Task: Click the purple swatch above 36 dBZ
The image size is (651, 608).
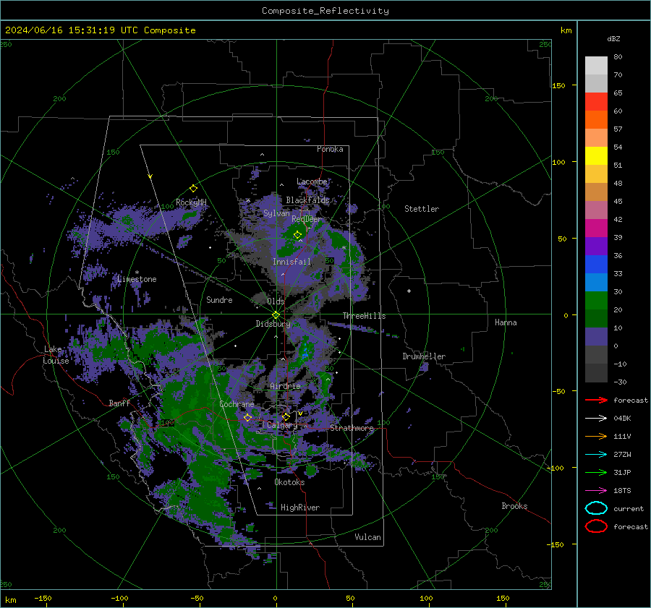Action: (x=596, y=246)
